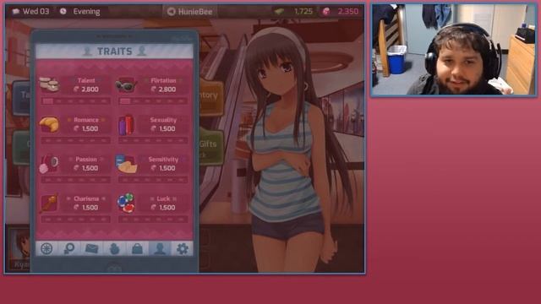Select the person silhouette traits tab
Screen dimensions: 541x304
[x=160, y=248]
